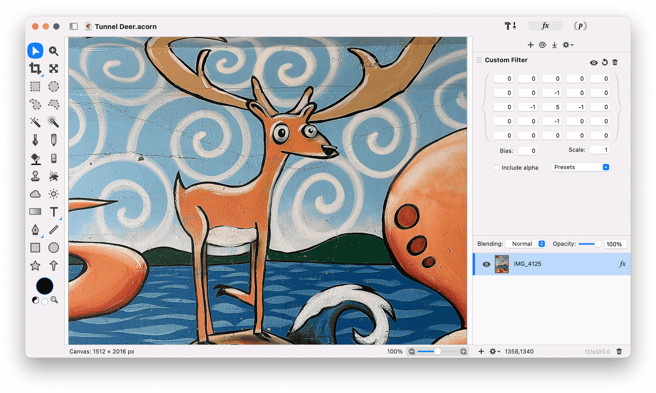Click the Custom Filter drag handle

click(x=479, y=60)
